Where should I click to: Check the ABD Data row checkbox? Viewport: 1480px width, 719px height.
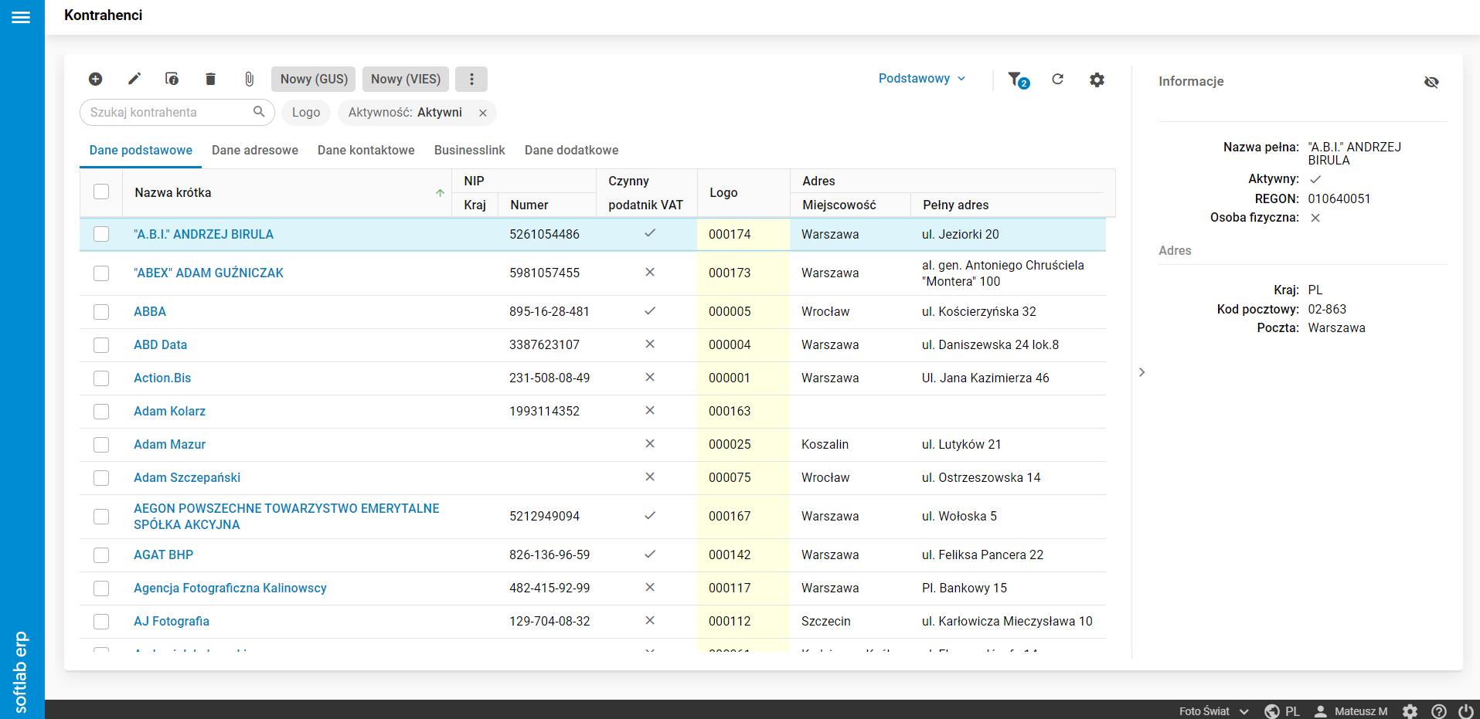click(x=101, y=345)
